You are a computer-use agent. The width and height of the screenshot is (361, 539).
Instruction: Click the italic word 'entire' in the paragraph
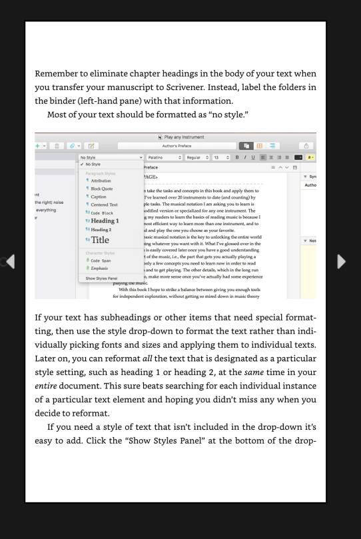point(46,386)
